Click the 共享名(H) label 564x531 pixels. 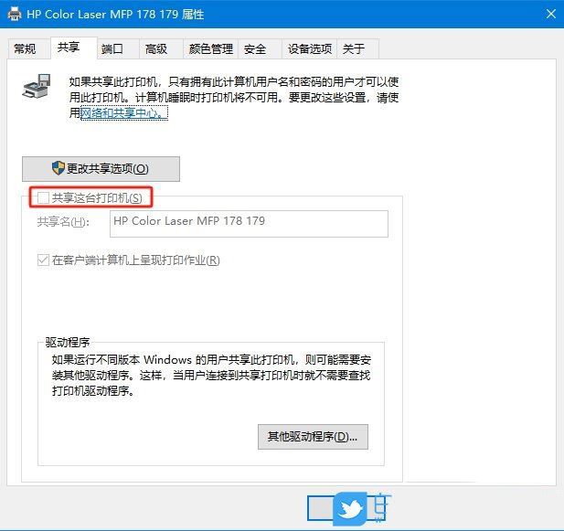(x=63, y=221)
